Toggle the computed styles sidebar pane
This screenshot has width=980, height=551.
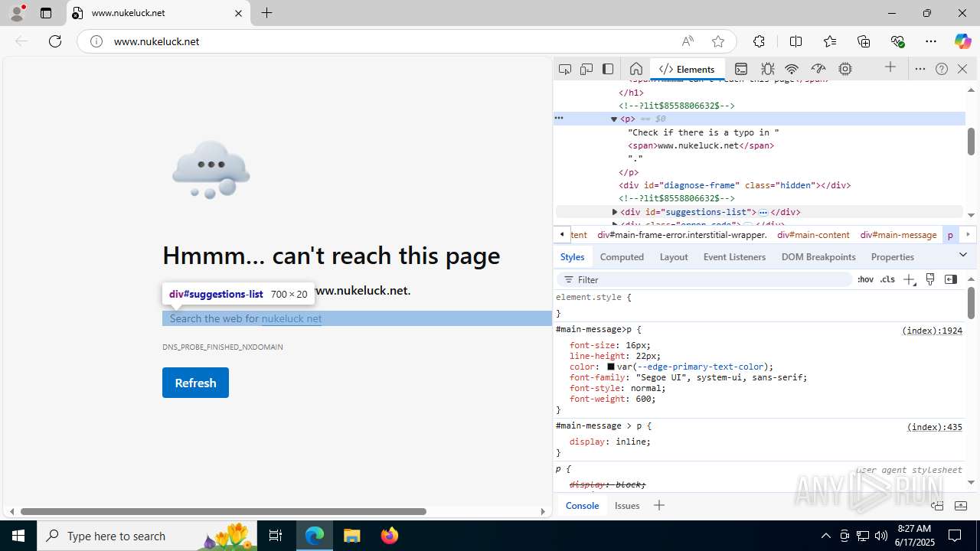tap(951, 279)
